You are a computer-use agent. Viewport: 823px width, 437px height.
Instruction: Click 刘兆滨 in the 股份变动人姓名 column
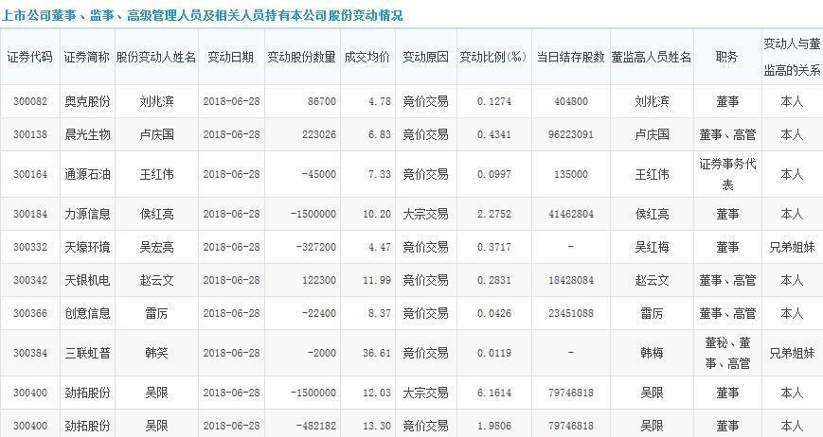(x=156, y=101)
